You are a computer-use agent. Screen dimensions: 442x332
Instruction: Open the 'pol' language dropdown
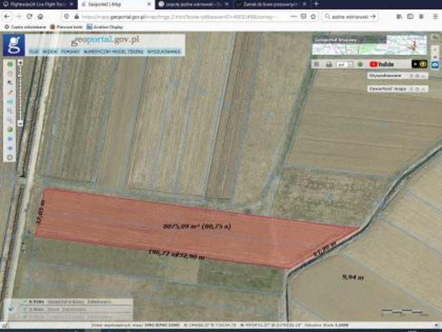tap(345, 64)
